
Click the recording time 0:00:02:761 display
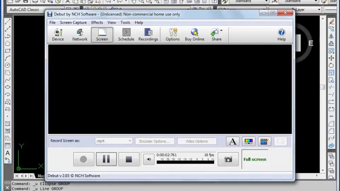(167, 155)
